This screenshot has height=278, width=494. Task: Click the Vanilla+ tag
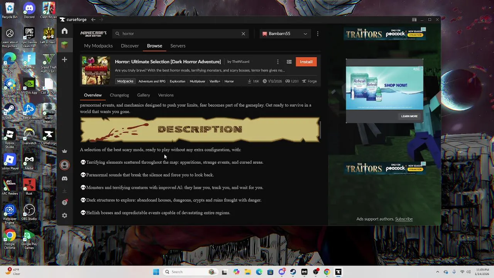[x=215, y=81]
